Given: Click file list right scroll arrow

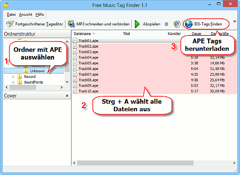Looking at the screenshot, I should [x=234, y=163].
